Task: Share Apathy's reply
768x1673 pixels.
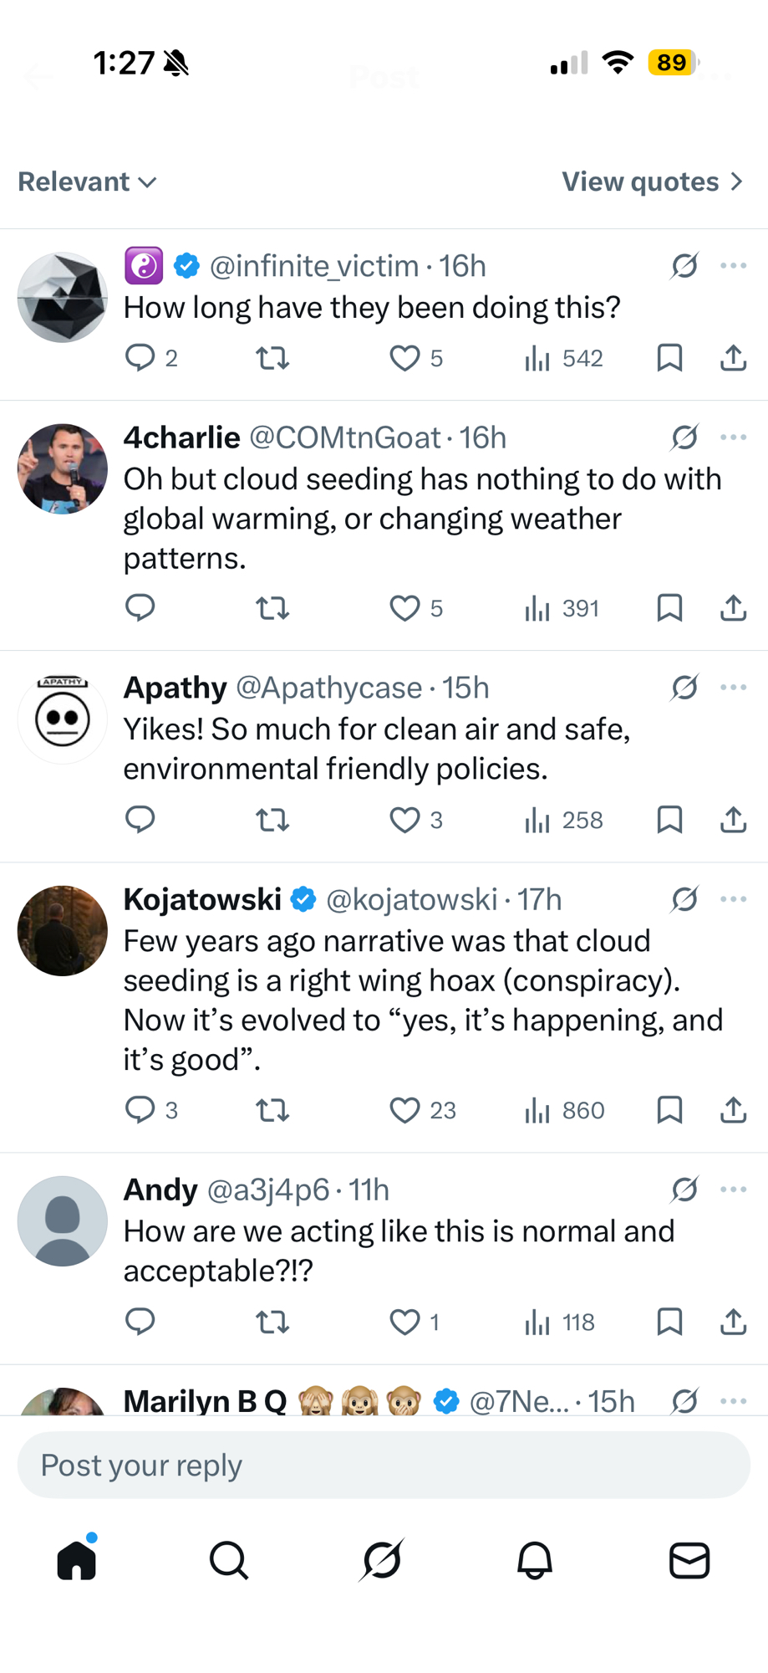Action: [x=733, y=820]
